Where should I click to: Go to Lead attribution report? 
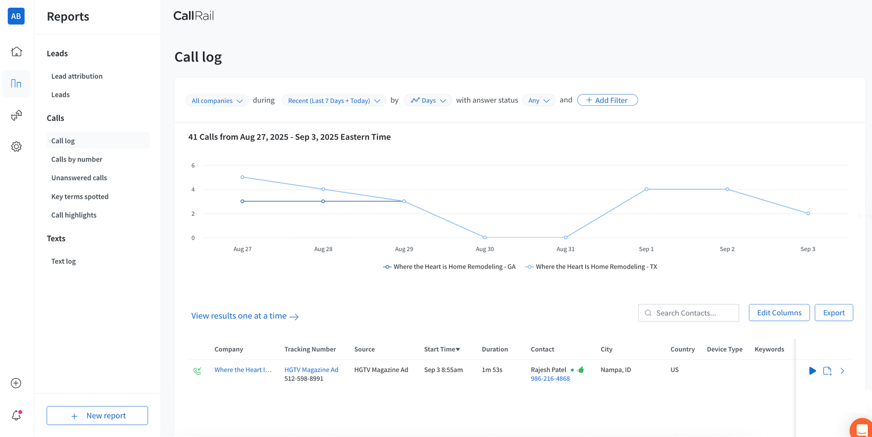click(x=77, y=76)
